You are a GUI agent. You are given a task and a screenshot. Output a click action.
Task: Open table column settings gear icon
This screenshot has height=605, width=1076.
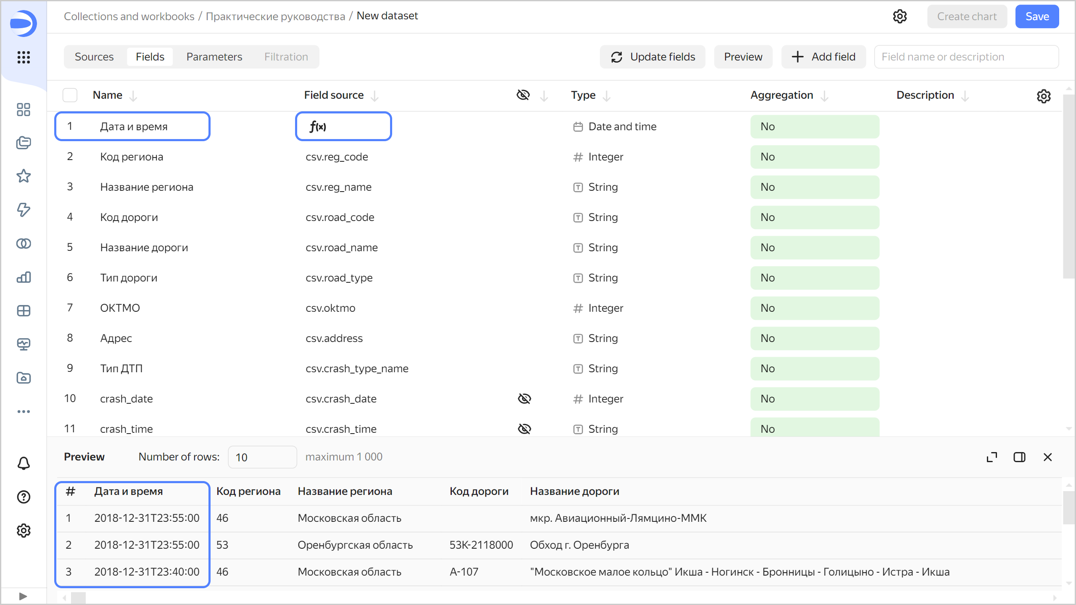1043,96
